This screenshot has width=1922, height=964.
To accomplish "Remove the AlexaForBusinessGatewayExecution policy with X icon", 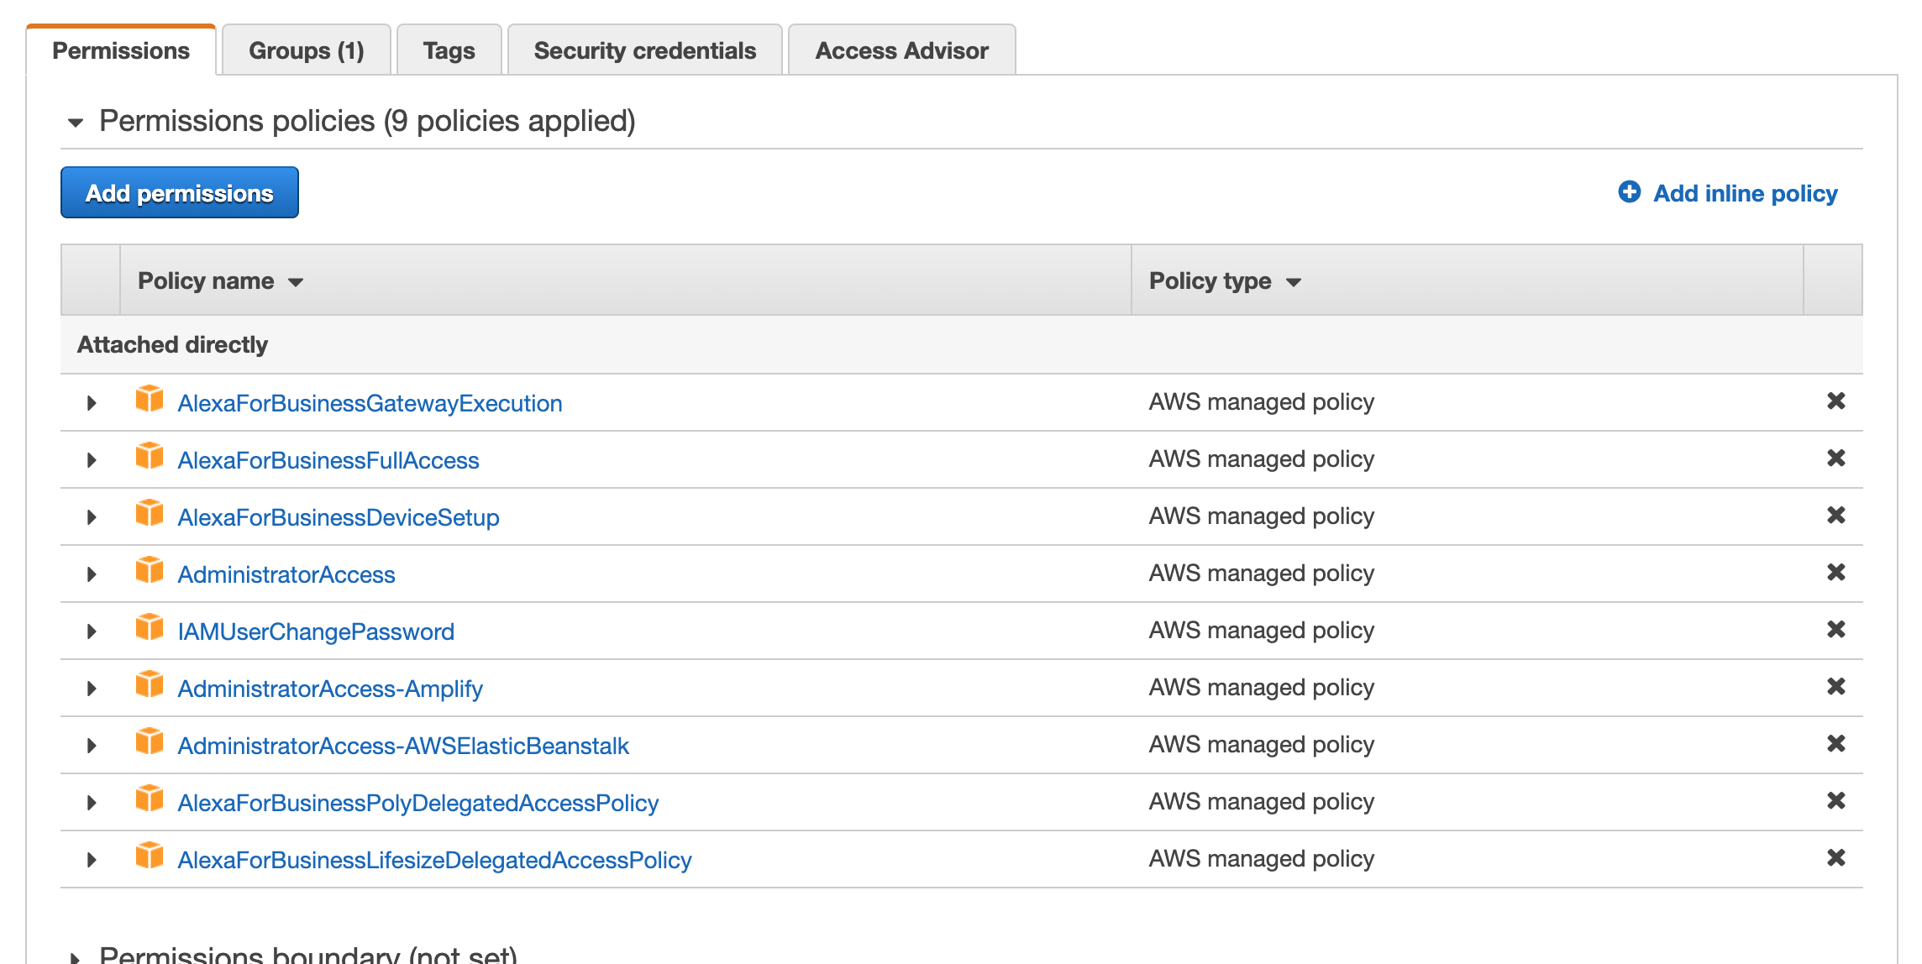I will click(1835, 401).
